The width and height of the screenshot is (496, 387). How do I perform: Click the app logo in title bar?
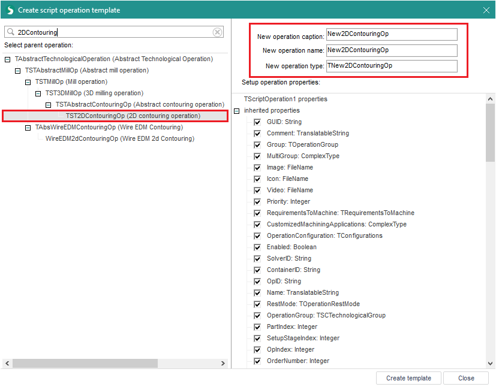tap(9, 10)
